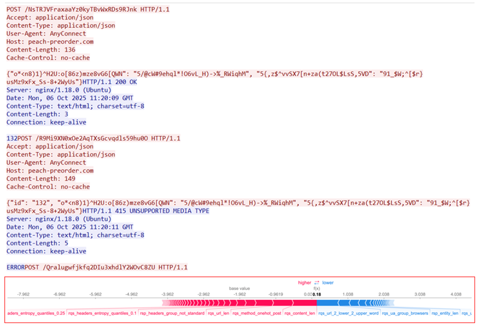480x328 pixels.
Task: Click the -0.9619 axis tick label
Action: click(x=276, y=294)
